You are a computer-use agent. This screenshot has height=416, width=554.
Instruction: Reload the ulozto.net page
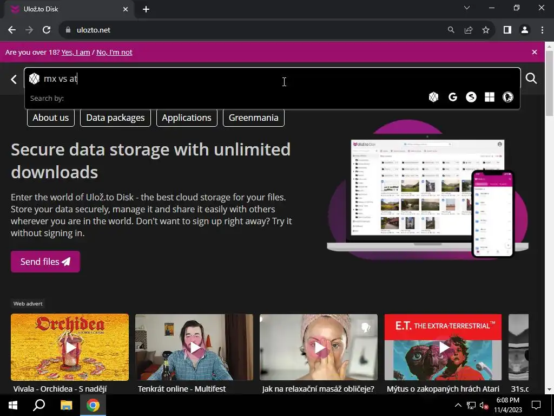pyautogui.click(x=47, y=30)
